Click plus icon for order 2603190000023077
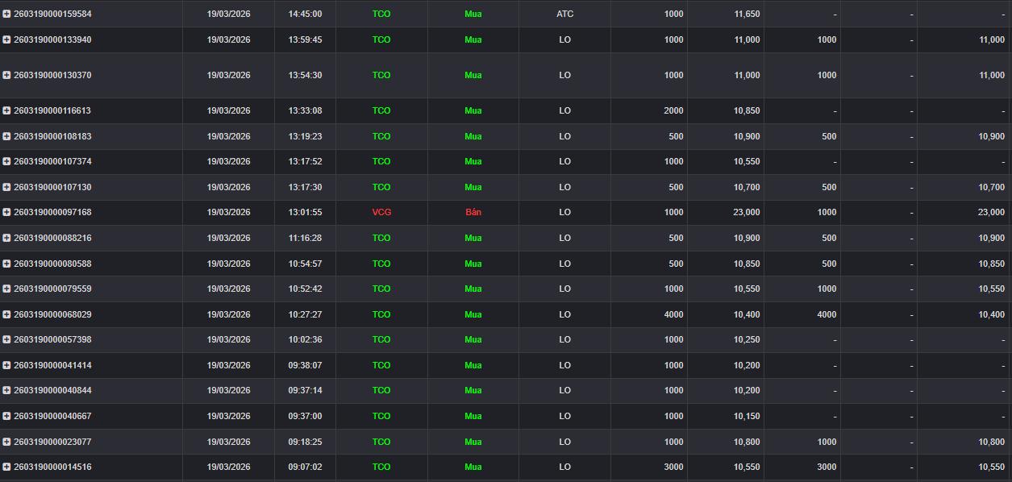The image size is (1012, 482). tap(6, 442)
